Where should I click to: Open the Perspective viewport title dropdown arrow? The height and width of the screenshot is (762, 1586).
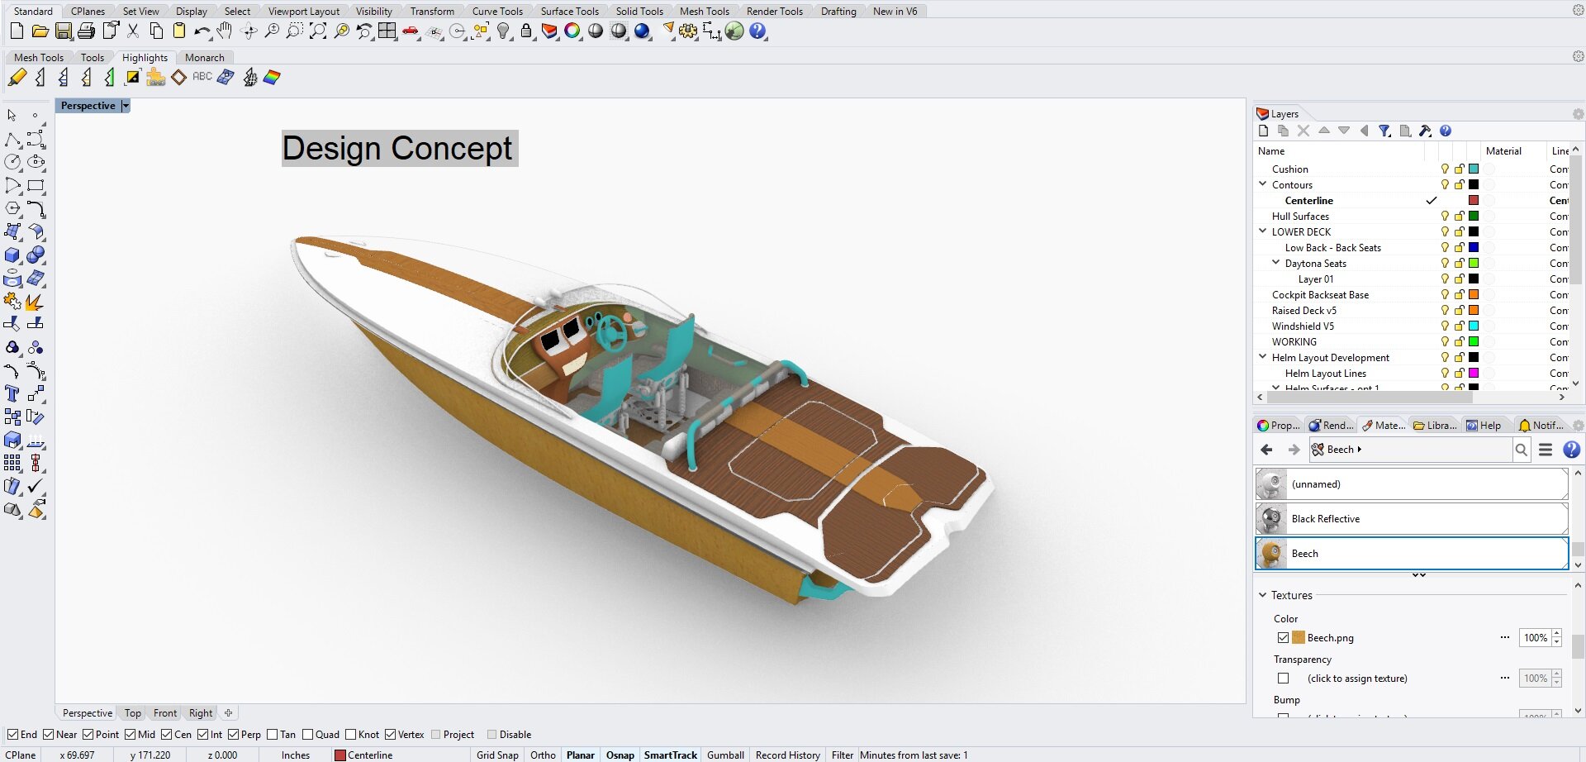126,106
